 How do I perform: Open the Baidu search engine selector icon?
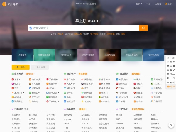click(x=31, y=28)
